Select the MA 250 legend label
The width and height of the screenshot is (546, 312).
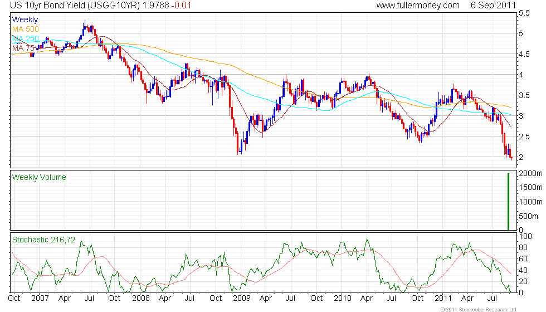coord(26,38)
